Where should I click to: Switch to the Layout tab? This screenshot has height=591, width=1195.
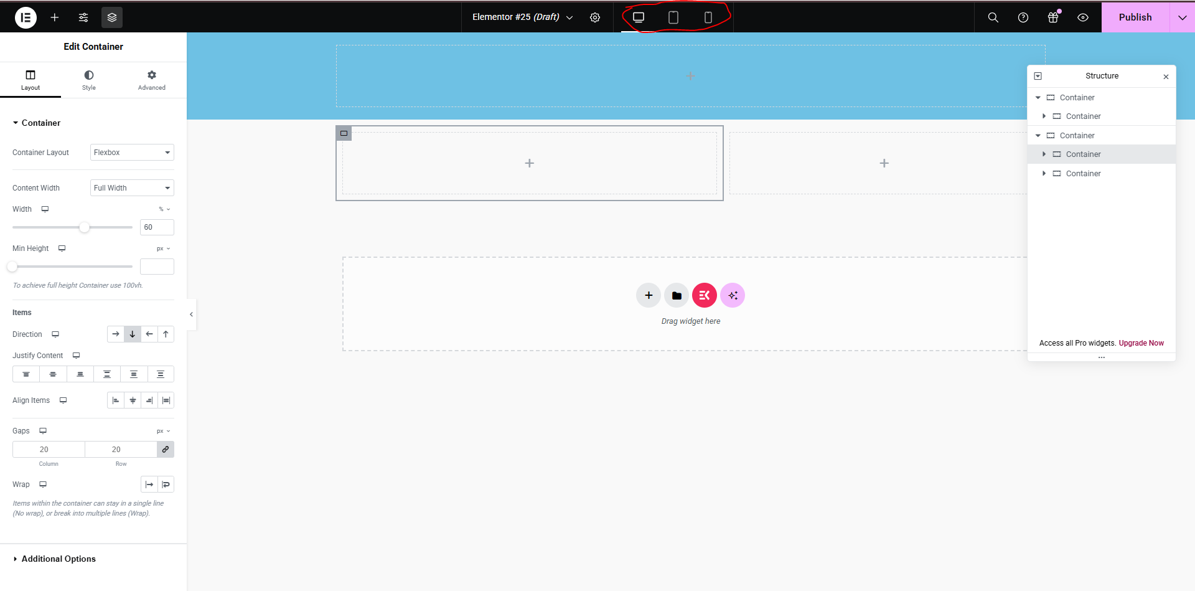30,80
